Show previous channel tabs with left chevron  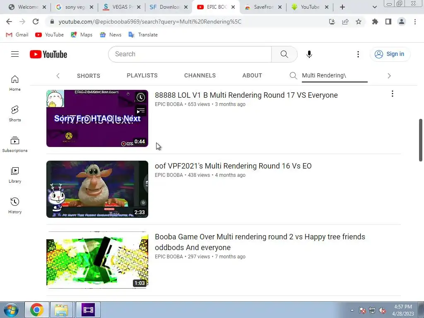pyautogui.click(x=58, y=76)
